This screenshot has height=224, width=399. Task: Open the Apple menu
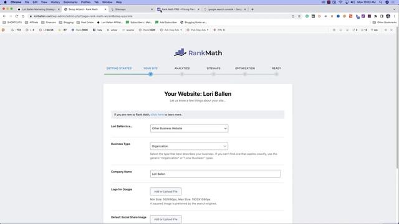(x=5, y=2)
